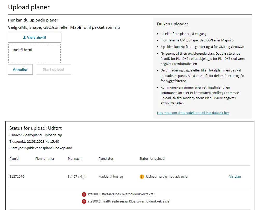The height and width of the screenshot is (210, 257).
Task: Click the Planid column header
Action: (x=14, y=159)
